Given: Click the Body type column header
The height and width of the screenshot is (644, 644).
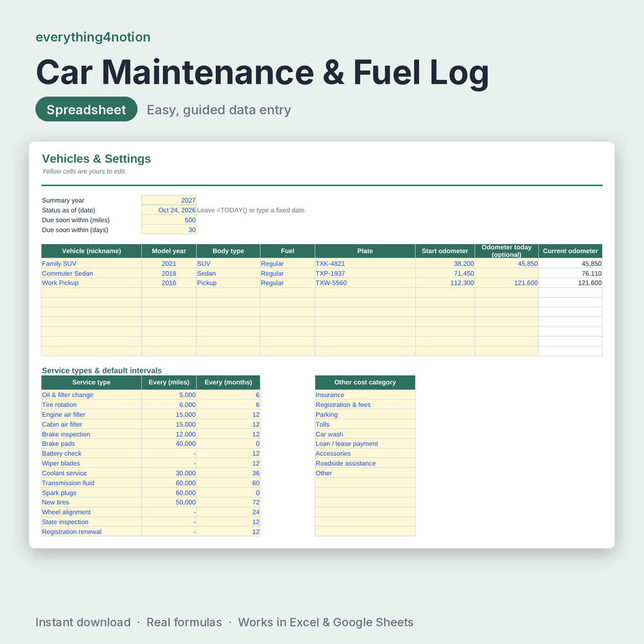Looking at the screenshot, I should pyautogui.click(x=229, y=251).
